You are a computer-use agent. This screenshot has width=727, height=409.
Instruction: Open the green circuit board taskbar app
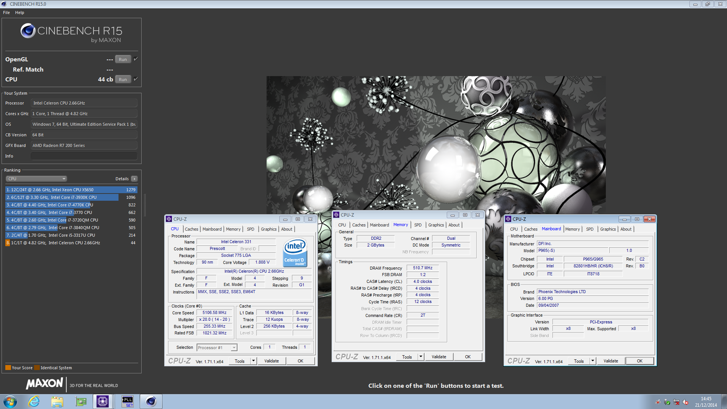coord(81,401)
